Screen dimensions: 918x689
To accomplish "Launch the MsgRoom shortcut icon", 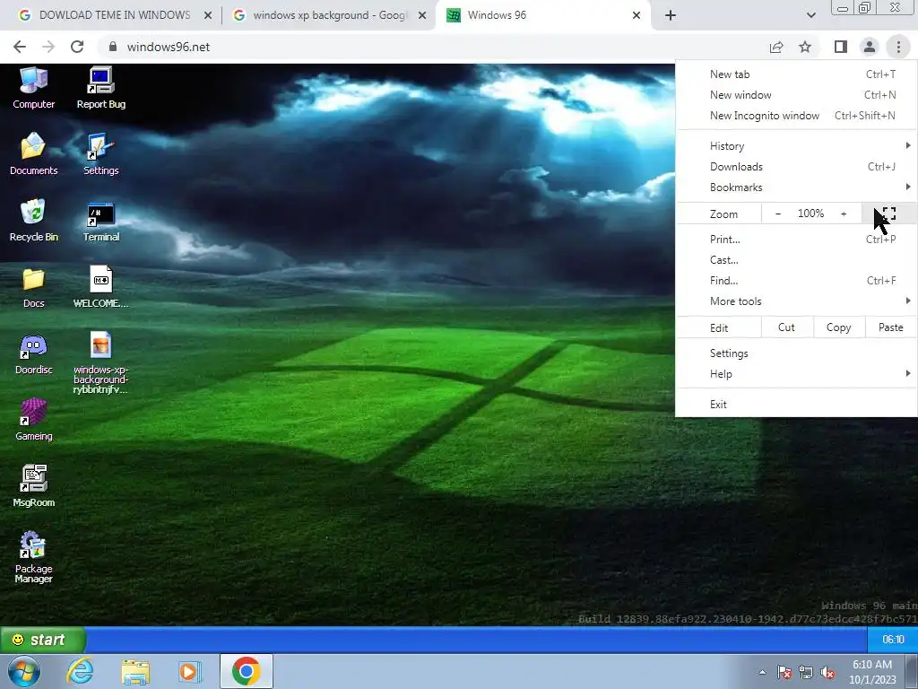I will (x=33, y=485).
